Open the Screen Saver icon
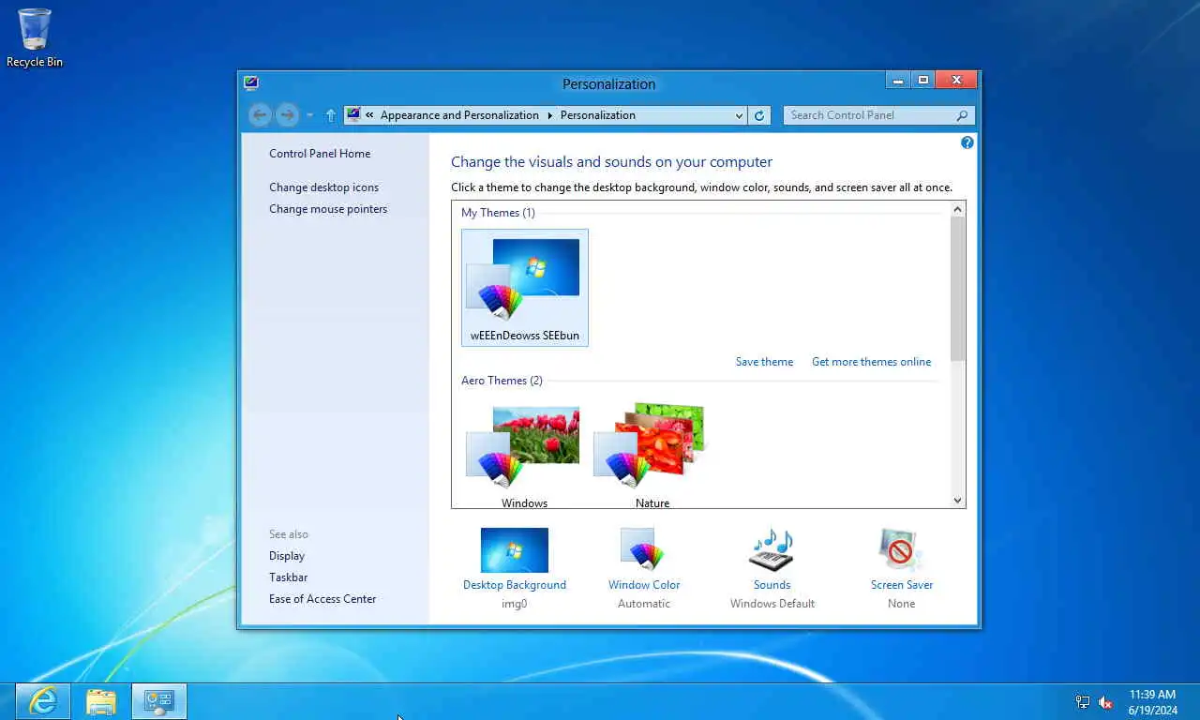 pyautogui.click(x=901, y=550)
